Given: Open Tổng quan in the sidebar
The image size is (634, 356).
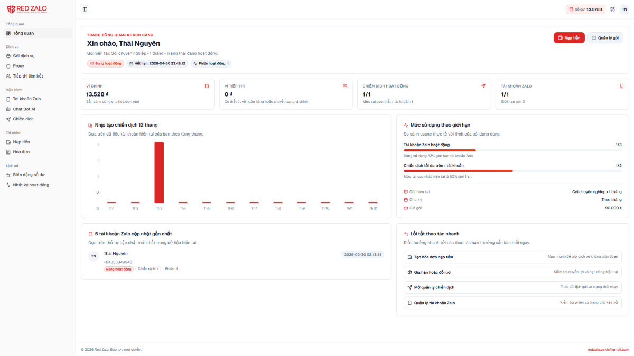Looking at the screenshot, I should tap(38, 33).
